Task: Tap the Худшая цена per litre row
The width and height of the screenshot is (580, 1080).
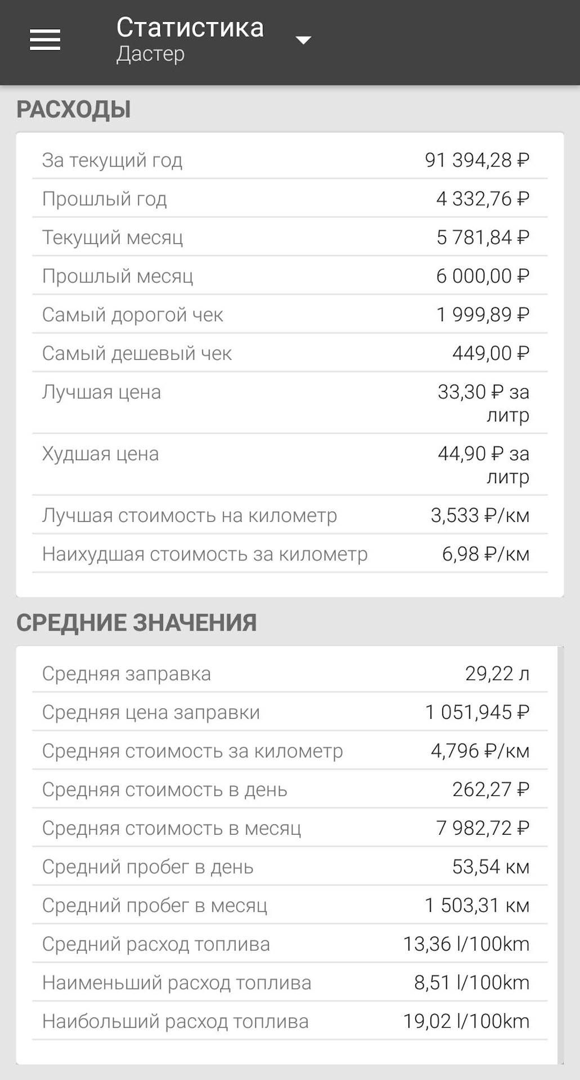Action: point(289,465)
